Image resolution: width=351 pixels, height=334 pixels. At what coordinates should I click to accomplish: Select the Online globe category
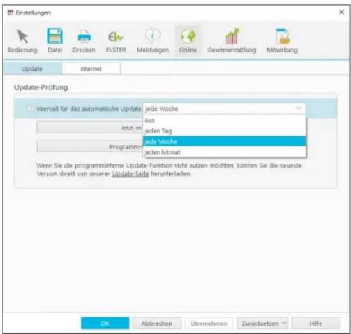click(x=188, y=41)
